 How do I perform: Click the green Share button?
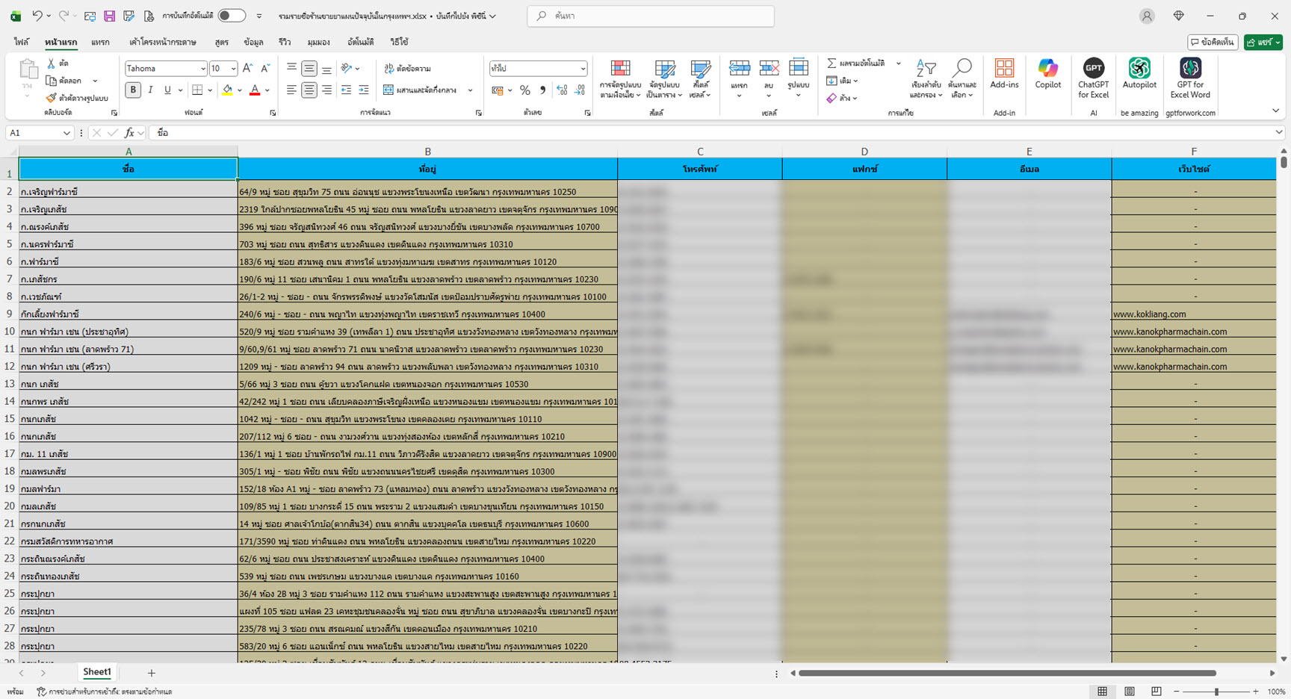click(x=1262, y=43)
